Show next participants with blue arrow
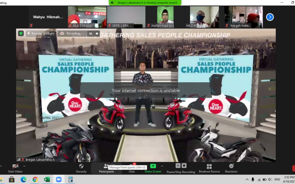295x184 pixels. coord(270,17)
